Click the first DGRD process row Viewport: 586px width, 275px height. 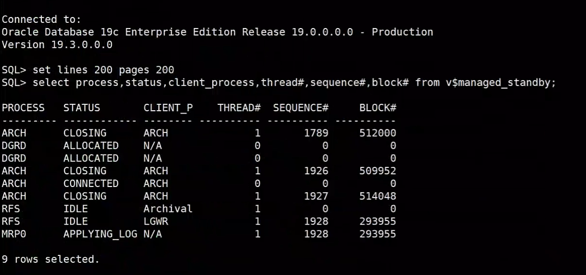coord(199,146)
